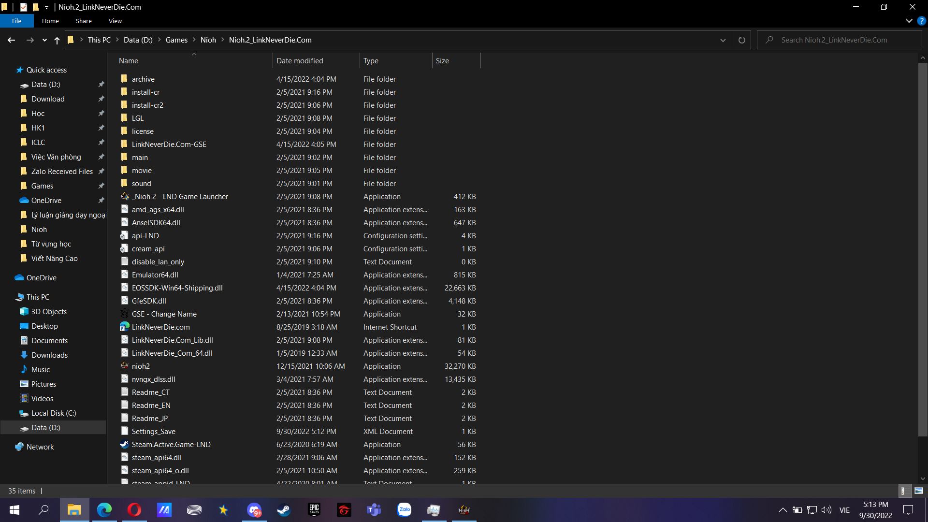Viewport: 928px width, 522px height.
Task: Click Steam.Active.Game-LND file icon
Action: coord(124,444)
